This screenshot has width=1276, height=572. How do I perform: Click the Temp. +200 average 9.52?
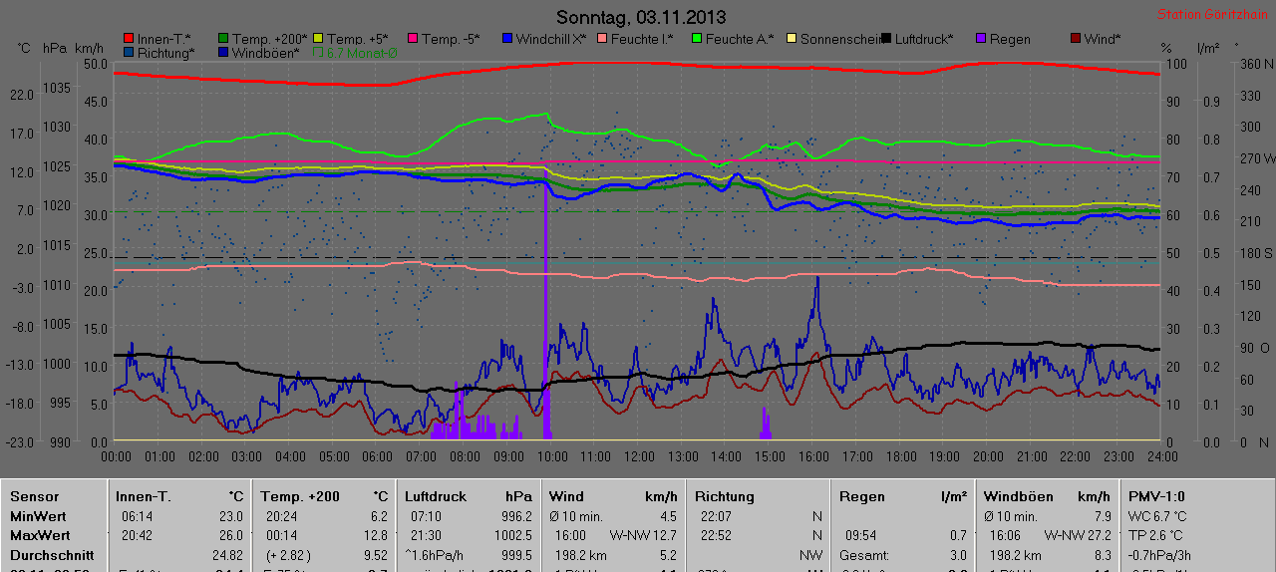click(375, 555)
